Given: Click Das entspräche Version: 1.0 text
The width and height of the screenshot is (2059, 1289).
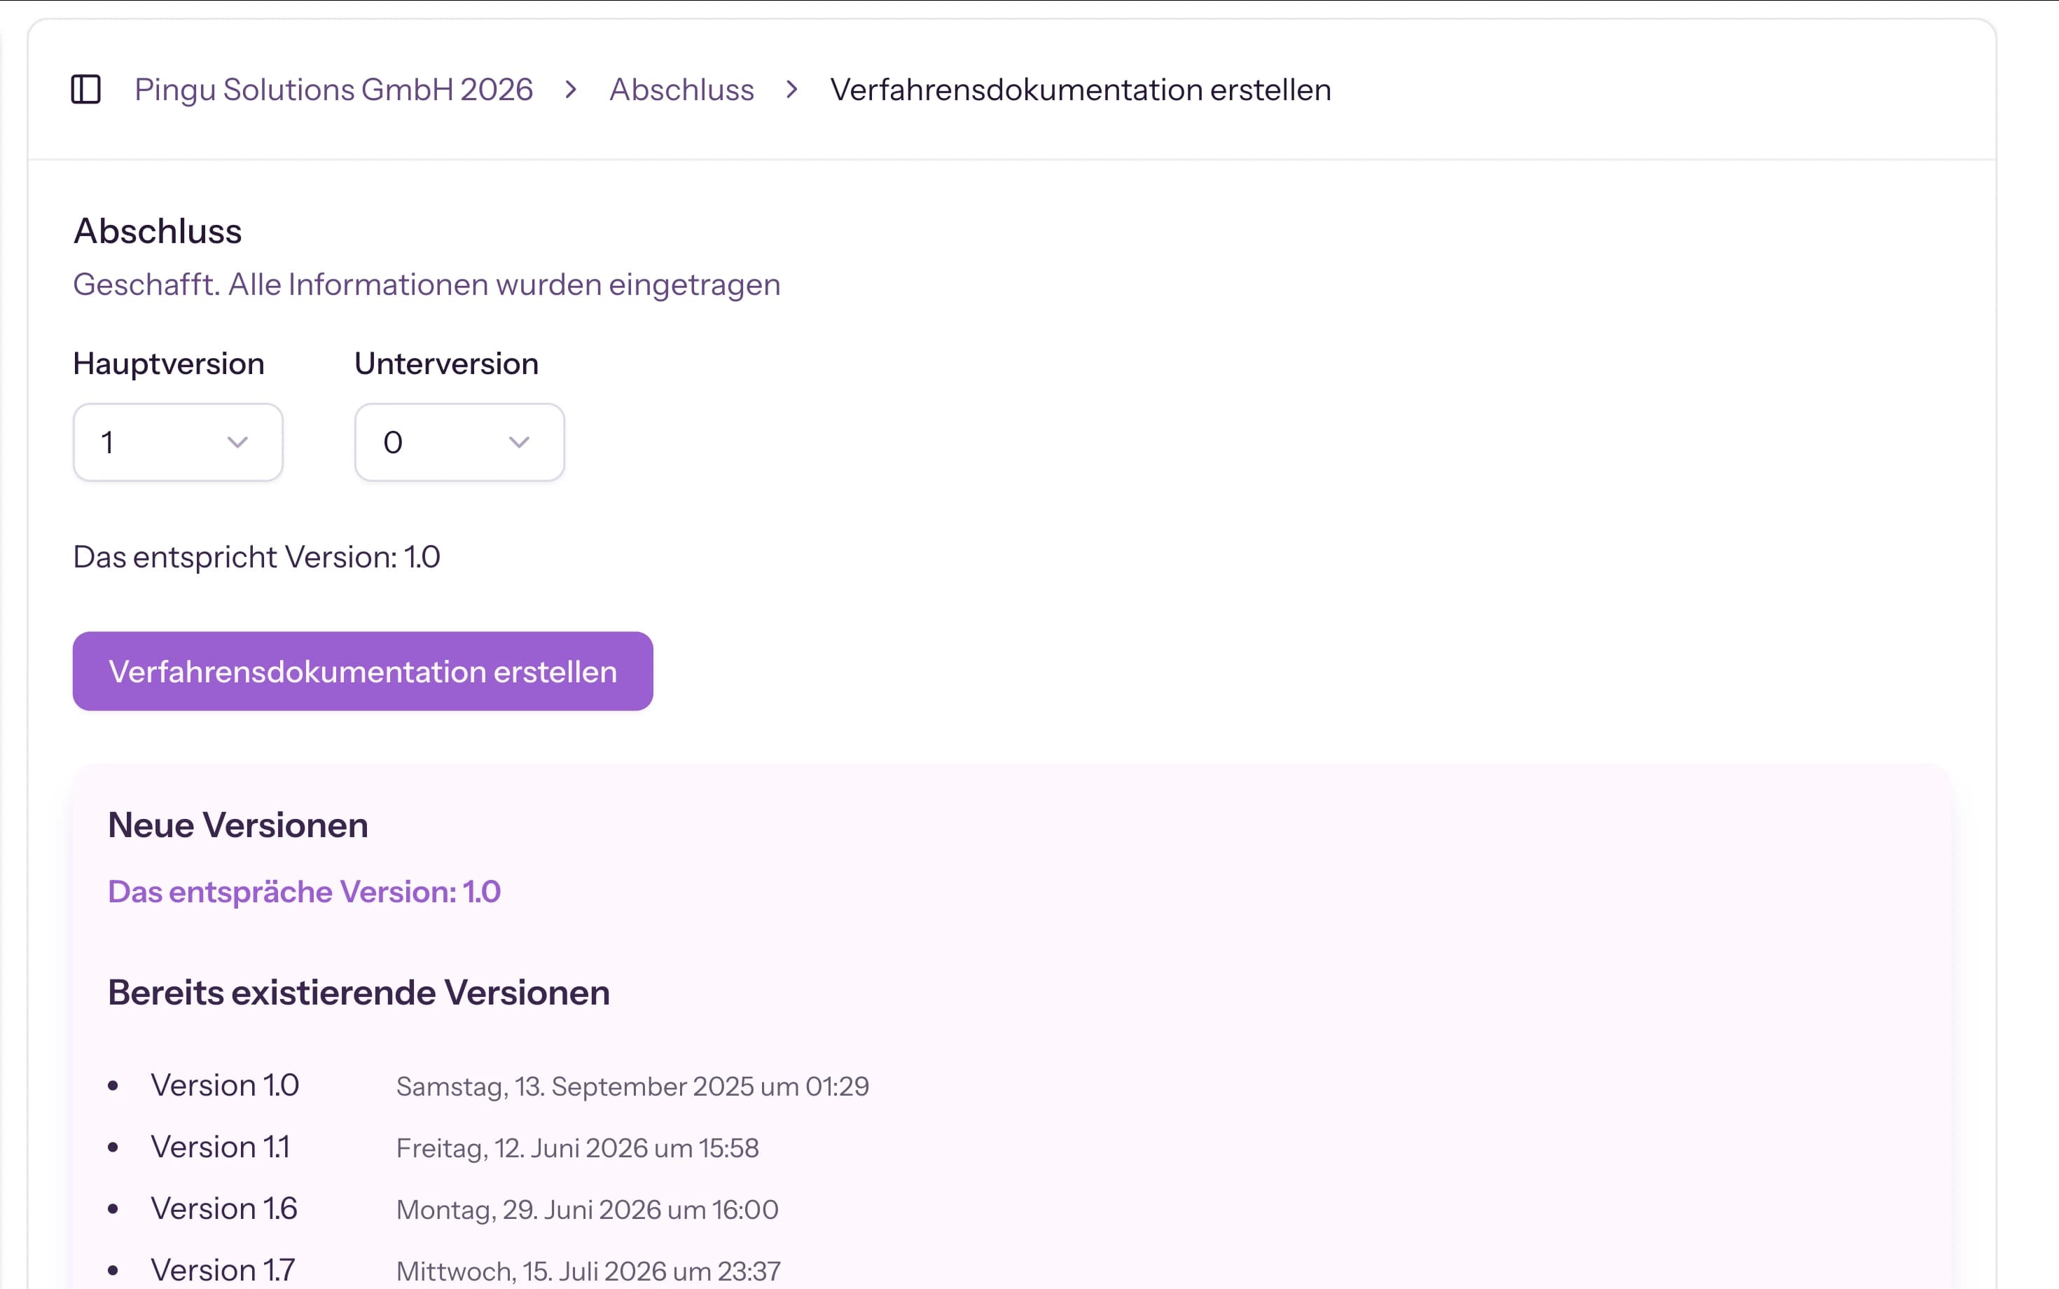Looking at the screenshot, I should 304,892.
